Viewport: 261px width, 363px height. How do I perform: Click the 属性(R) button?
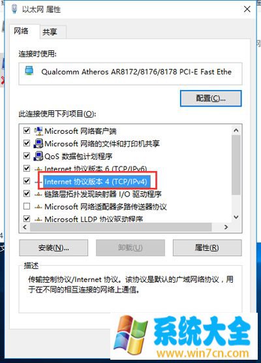click(x=207, y=248)
